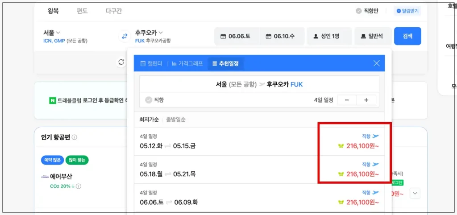Click the 216,100원 price for 05.12.화

coord(362,146)
